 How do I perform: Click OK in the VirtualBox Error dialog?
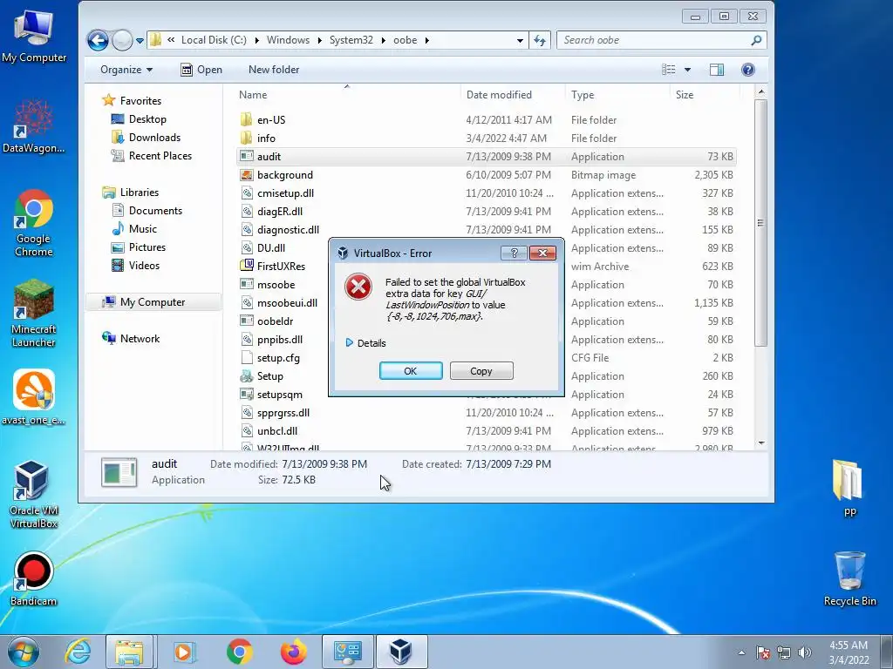[x=411, y=371]
